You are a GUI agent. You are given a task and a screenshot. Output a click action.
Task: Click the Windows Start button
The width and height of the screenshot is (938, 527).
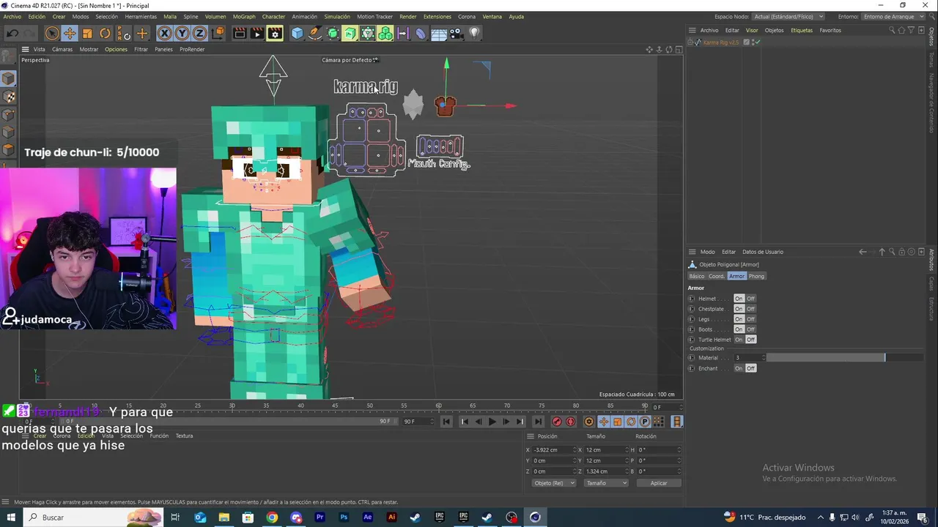(x=11, y=517)
